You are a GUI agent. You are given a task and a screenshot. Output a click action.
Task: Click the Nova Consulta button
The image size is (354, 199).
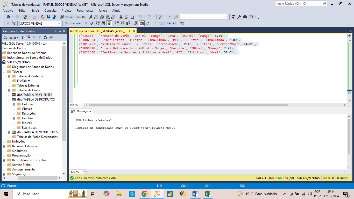click(x=73, y=17)
